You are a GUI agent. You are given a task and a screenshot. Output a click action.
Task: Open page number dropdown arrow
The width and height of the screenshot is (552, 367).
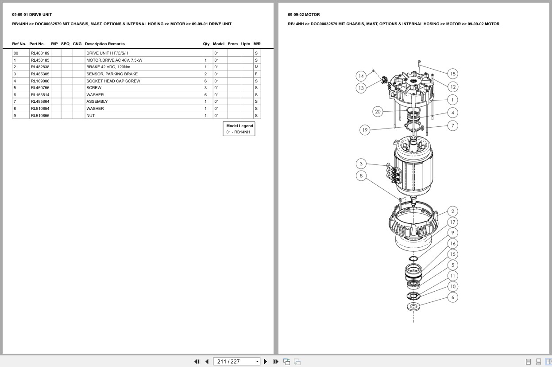257,362
